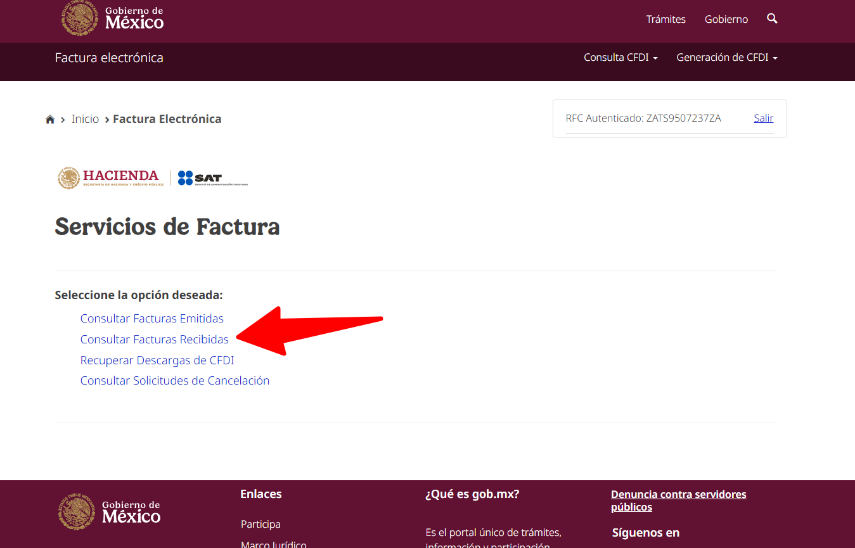Click the Hacienda logo

tap(110, 178)
